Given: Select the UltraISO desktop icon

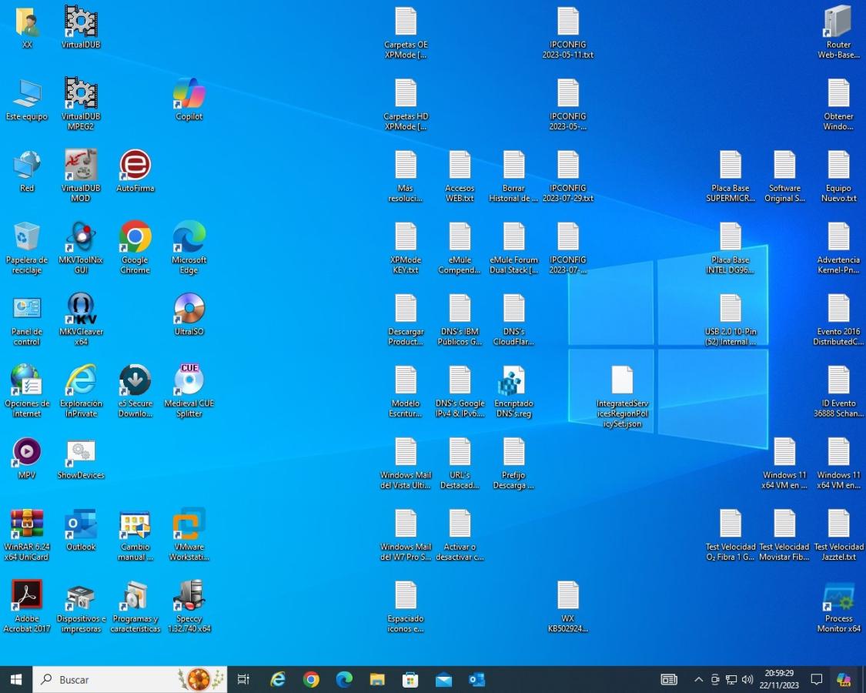Looking at the screenshot, I should point(189,310).
